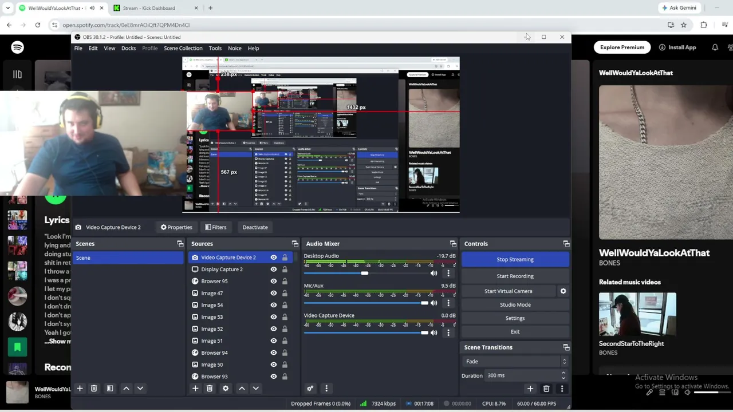This screenshot has height=412, width=733.
Task: Move scene up in Scenes dock
Action: [x=126, y=389]
